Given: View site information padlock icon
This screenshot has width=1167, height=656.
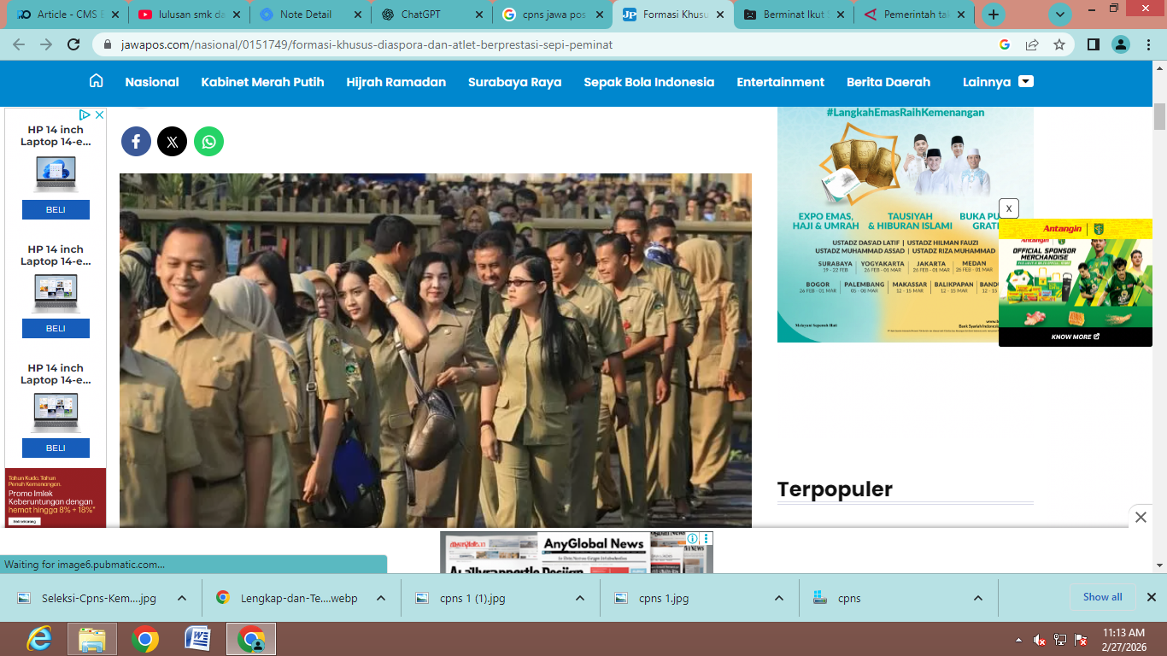Looking at the screenshot, I should [108, 44].
